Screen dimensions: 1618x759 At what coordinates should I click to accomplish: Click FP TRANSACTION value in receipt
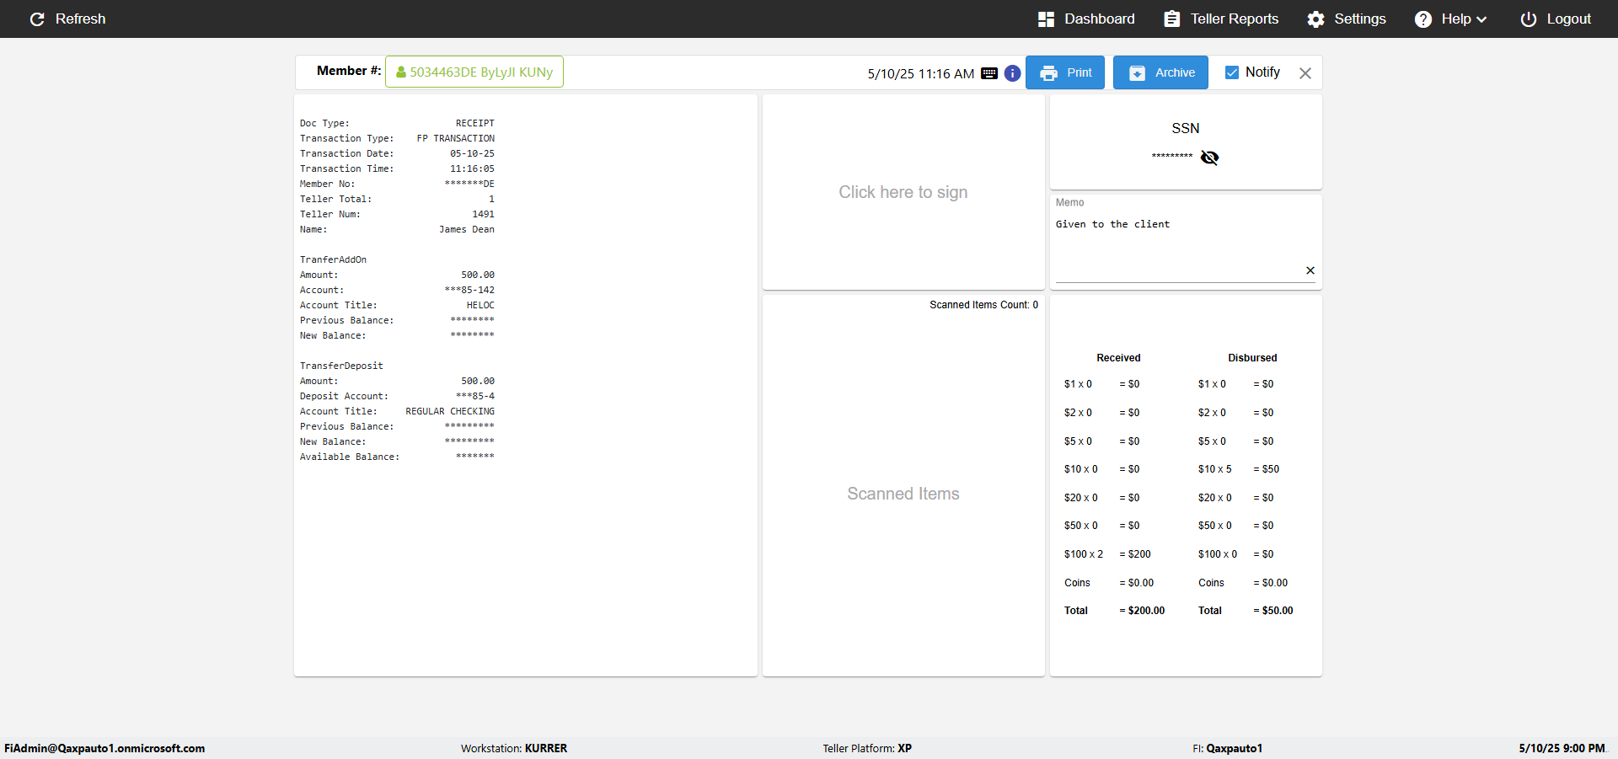[456, 138]
